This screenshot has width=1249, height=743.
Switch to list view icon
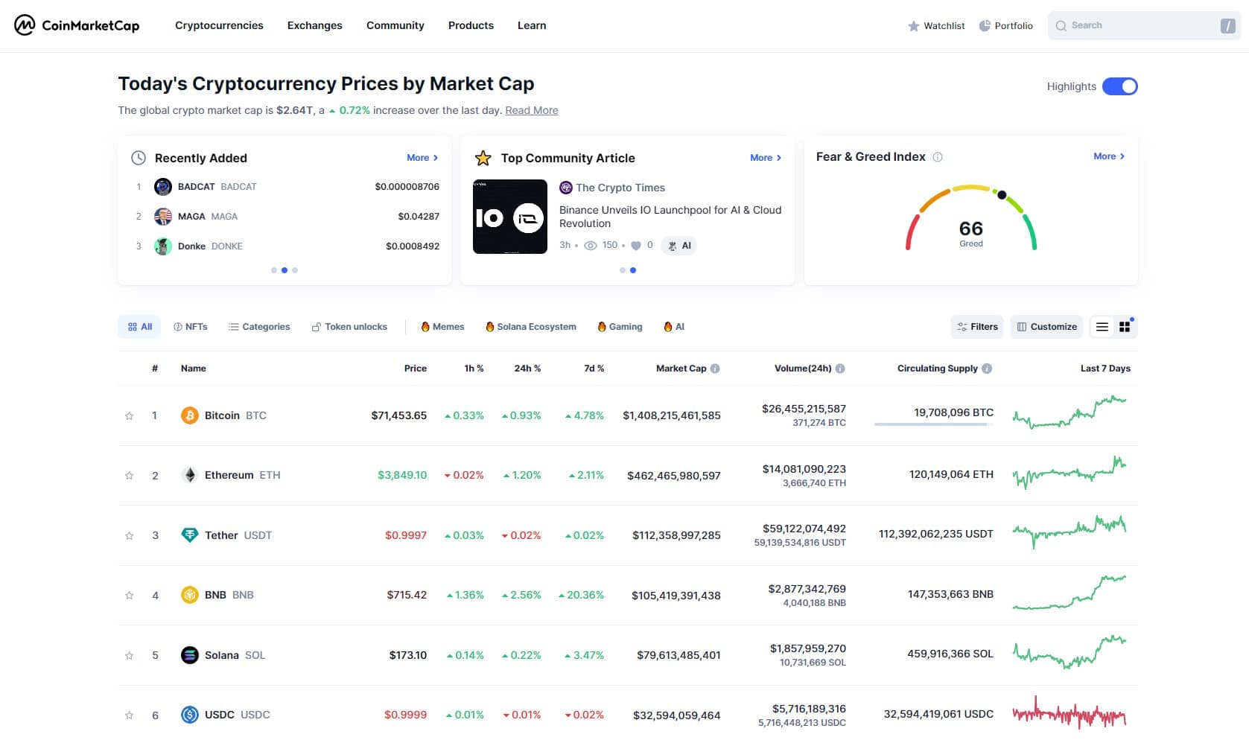pos(1102,327)
